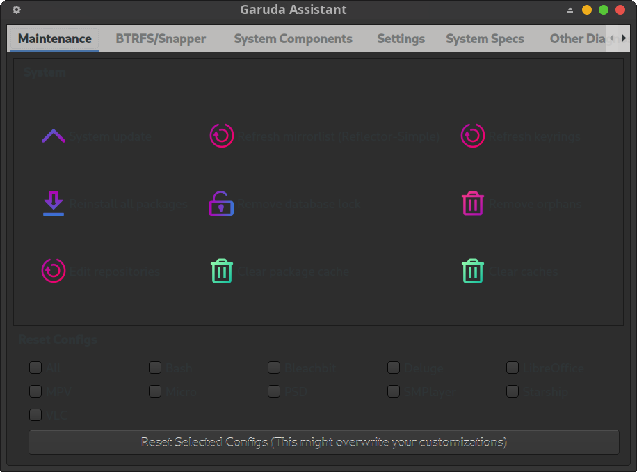The height and width of the screenshot is (472, 637).
Task: Check the All reset config box
Action: [35, 368]
